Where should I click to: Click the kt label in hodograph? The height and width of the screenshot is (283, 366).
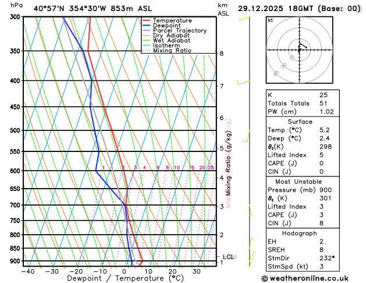pyautogui.click(x=271, y=20)
